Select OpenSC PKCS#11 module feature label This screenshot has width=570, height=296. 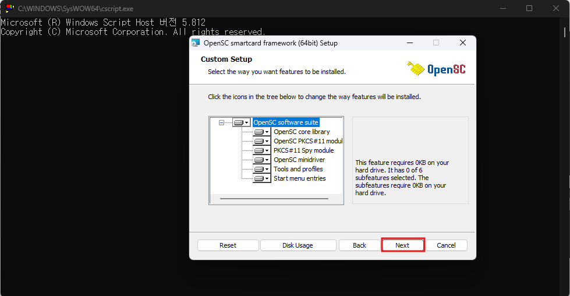(308, 141)
